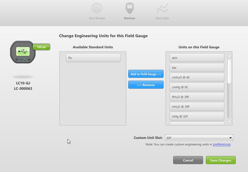Open the Data Sets graph icon

[162, 8]
